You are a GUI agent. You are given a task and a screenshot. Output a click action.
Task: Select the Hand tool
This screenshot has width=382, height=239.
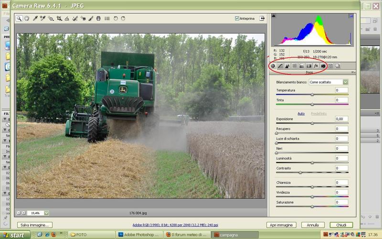[27, 18]
